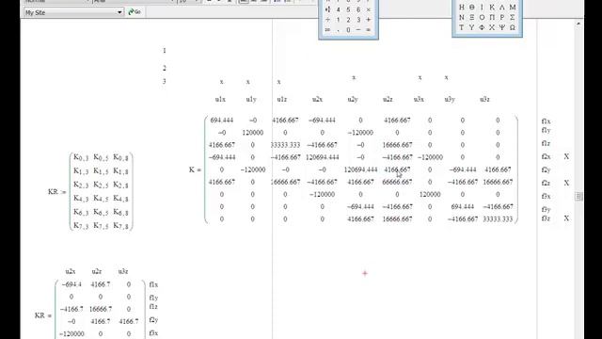Click the 2 key in calculator palette
Viewport: 602px width, 339px height.
coord(348,20)
